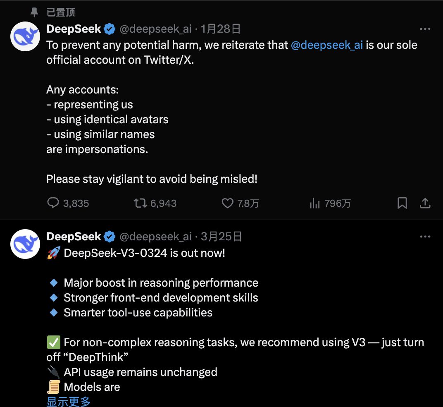Open the more options menu on the V3-0324 tweet

(425, 236)
